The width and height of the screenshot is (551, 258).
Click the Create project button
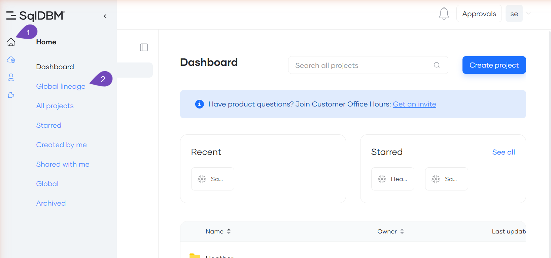click(494, 65)
